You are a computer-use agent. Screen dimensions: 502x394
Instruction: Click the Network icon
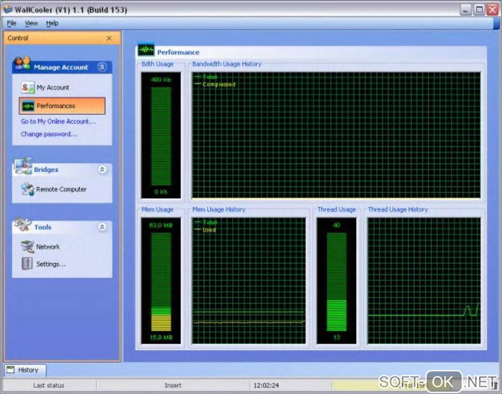pos(28,247)
